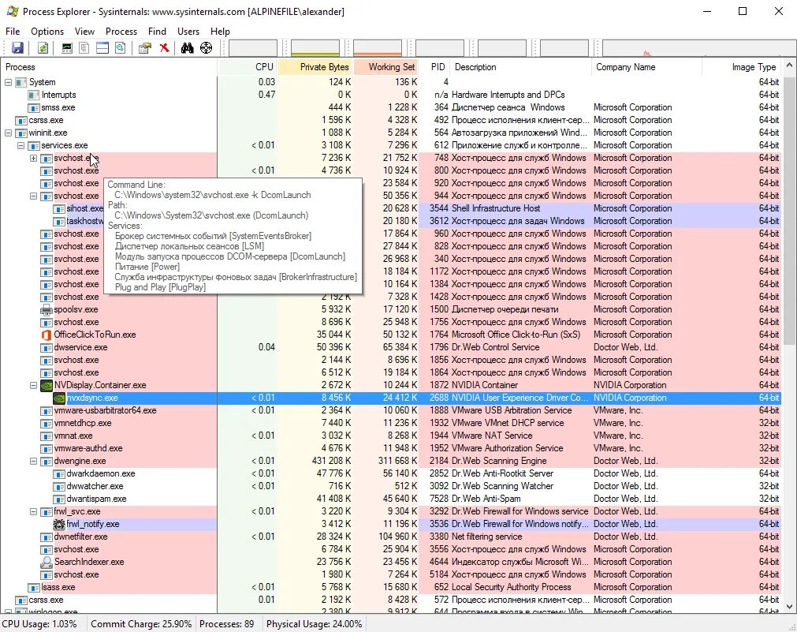Click the Commit Charge status bar indicator

tap(140, 623)
